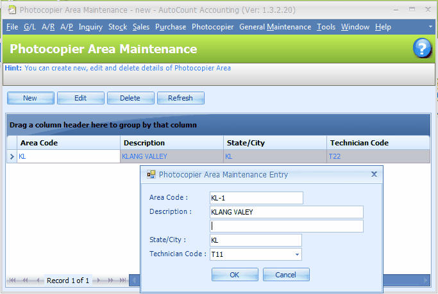Click the Record 1 of 1 label
The width and height of the screenshot is (438, 294).
coord(68,281)
